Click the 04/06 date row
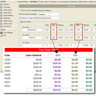This screenshot has width=96, height=96. tap(7, 75)
